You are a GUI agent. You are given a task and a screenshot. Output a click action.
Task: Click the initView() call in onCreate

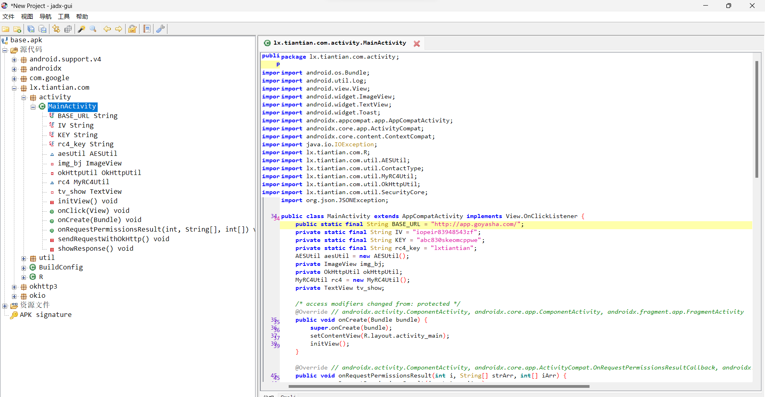(330, 344)
